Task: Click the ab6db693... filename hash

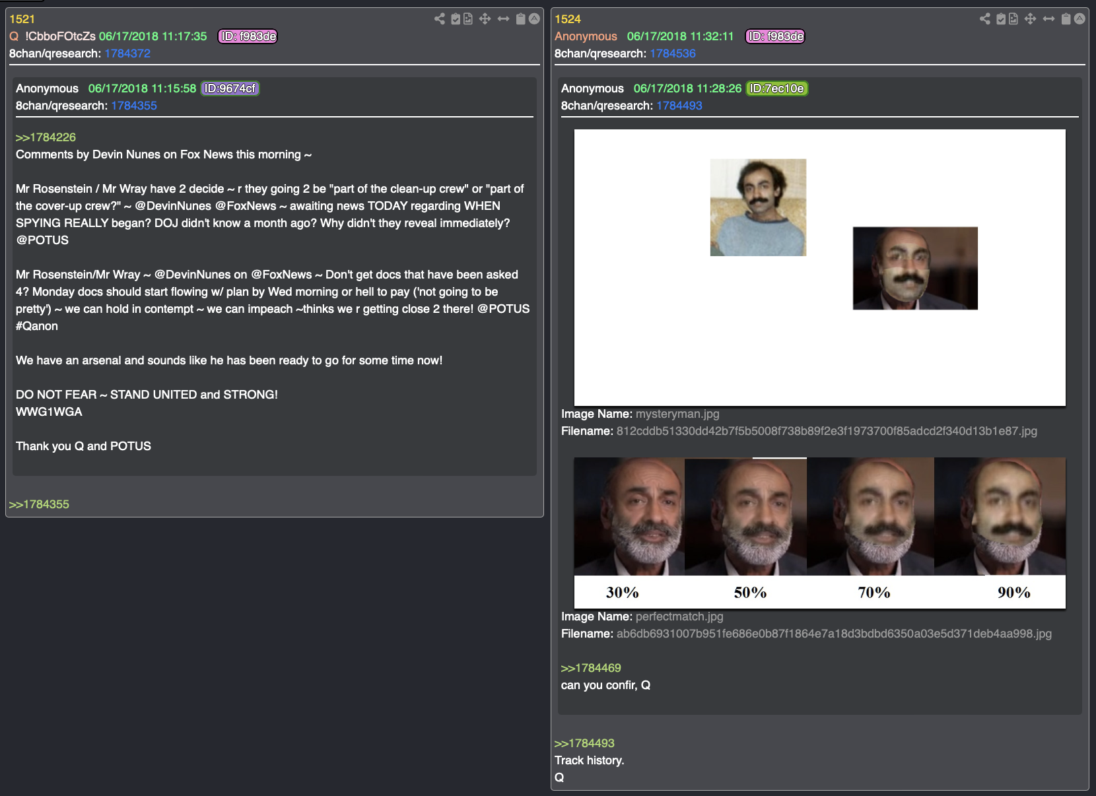Action: pos(834,634)
